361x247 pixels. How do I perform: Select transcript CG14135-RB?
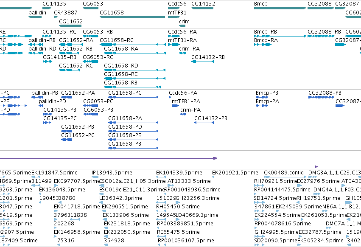click(x=60, y=57)
